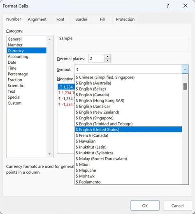This screenshot has height=214, width=195.
Task: Choose $ Inuktitut (Latin)
Action: pyautogui.click(x=128, y=147)
